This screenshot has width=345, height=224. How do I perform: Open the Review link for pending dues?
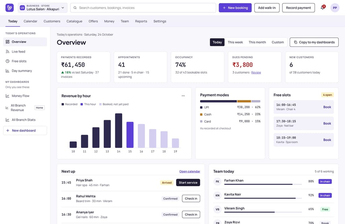tap(256, 72)
